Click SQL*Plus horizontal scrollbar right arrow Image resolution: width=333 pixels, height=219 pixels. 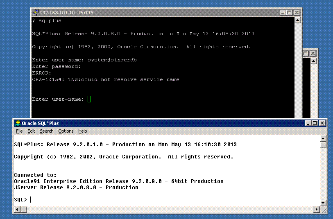coord(317,210)
